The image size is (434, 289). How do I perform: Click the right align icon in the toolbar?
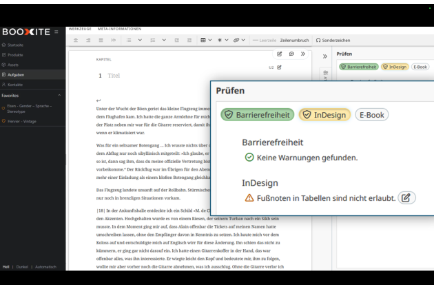[x=88, y=40]
